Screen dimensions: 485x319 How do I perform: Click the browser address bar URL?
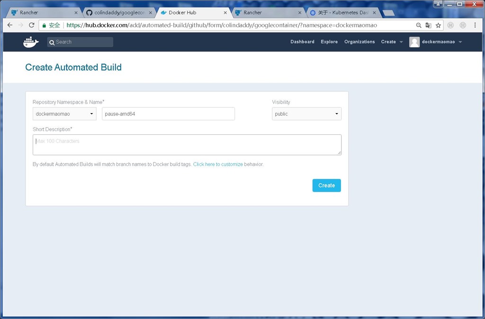click(222, 26)
